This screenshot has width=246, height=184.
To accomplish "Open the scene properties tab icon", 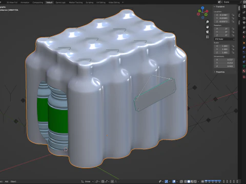I will point(244,32).
